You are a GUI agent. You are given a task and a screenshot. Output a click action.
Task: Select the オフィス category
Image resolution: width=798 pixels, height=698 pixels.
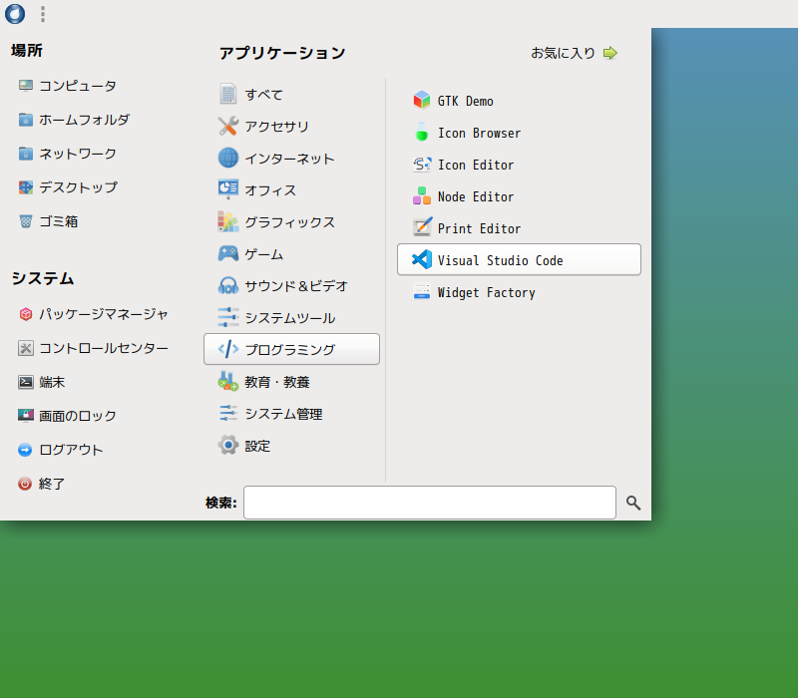(x=291, y=189)
